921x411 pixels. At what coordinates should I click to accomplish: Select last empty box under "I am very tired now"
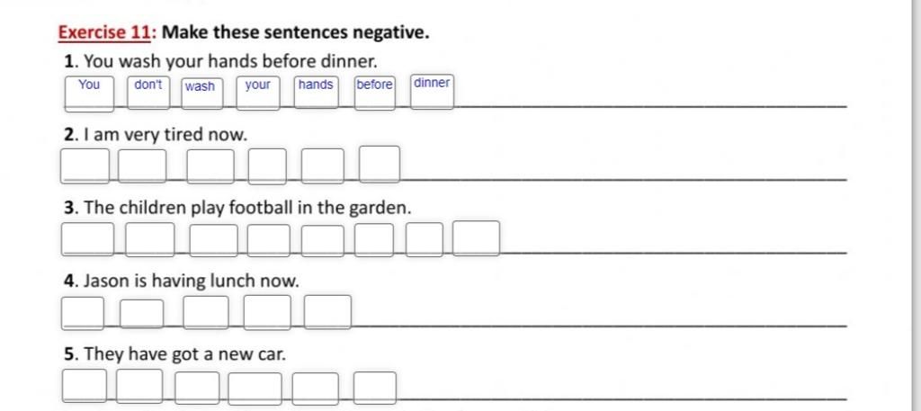[380, 165]
